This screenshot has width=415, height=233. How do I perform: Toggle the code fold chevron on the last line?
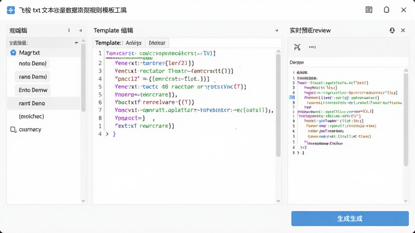coord(107,134)
